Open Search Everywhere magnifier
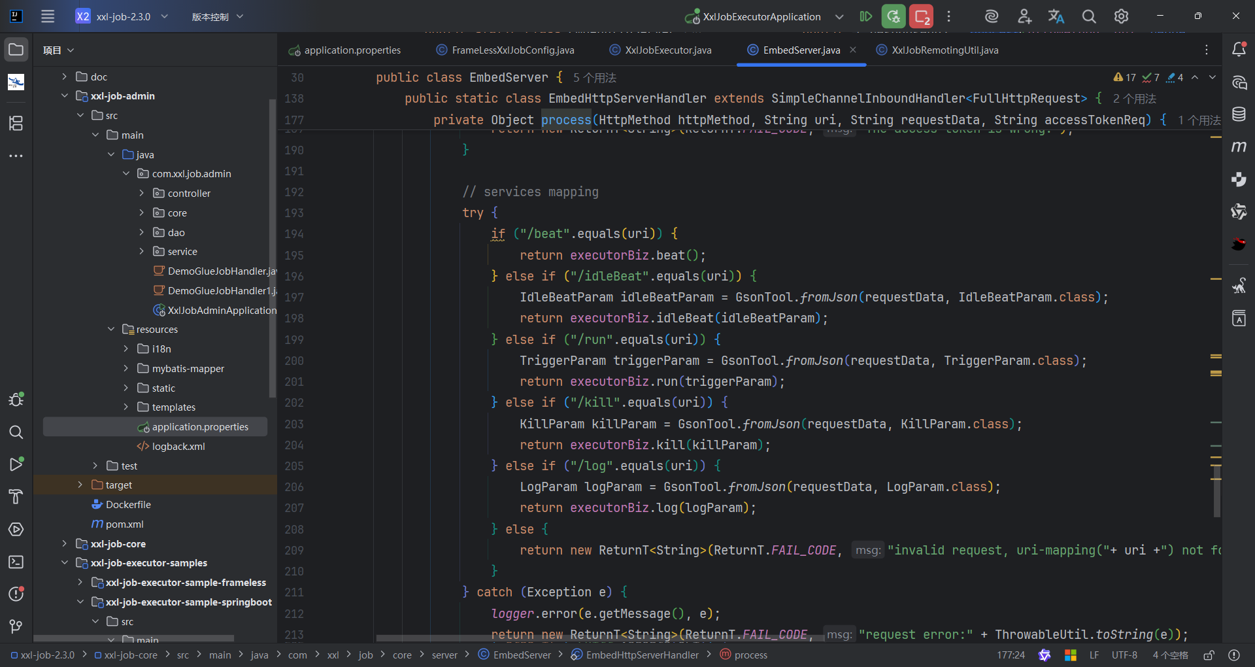This screenshot has width=1255, height=667. pyautogui.click(x=1089, y=16)
